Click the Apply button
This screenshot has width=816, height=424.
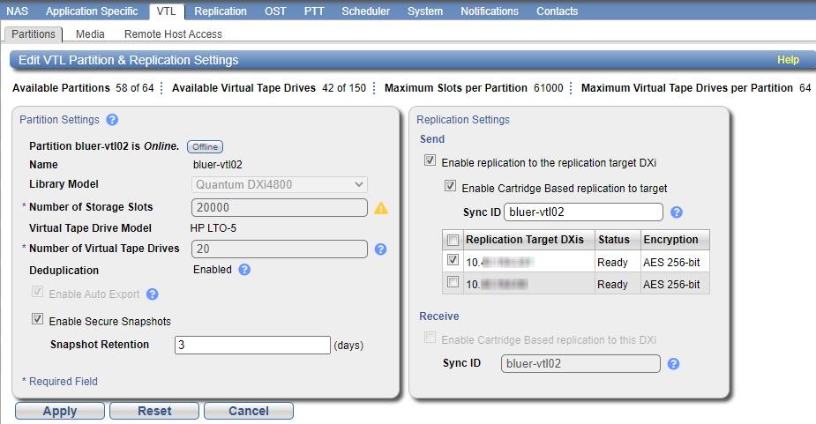pos(60,411)
